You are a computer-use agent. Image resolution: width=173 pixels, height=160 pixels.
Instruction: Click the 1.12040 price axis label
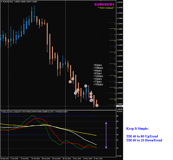[x=120, y=40]
